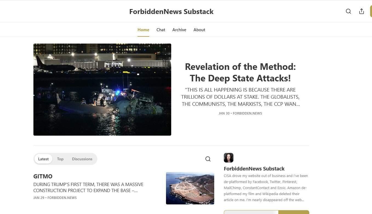
Task: Click the gold subscribe button in the sidebar
Action: pos(294,212)
